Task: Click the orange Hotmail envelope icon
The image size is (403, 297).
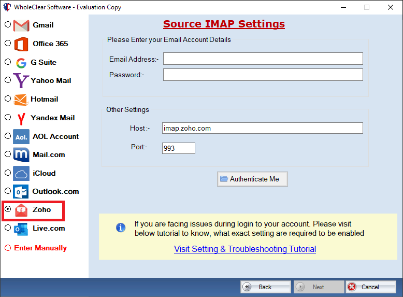Action: (x=21, y=100)
